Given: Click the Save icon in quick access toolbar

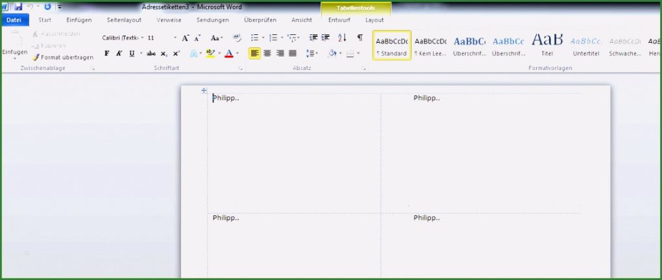Looking at the screenshot, I should 18,6.
